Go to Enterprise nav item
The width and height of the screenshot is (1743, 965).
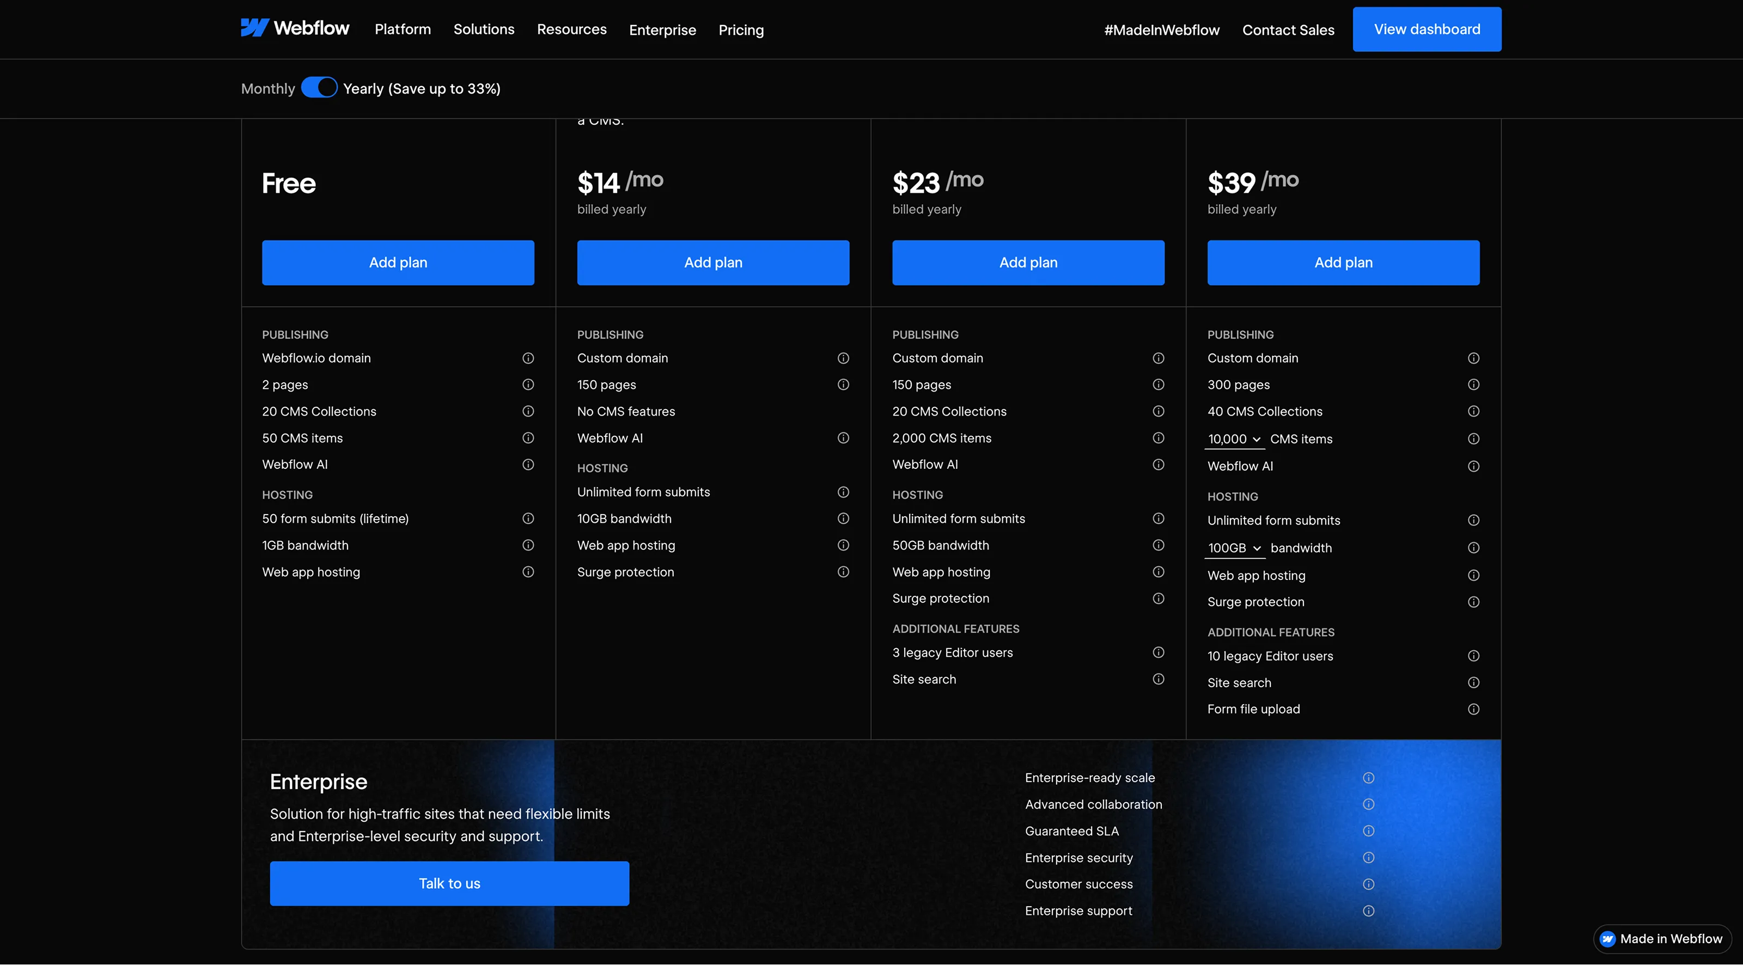click(x=662, y=30)
